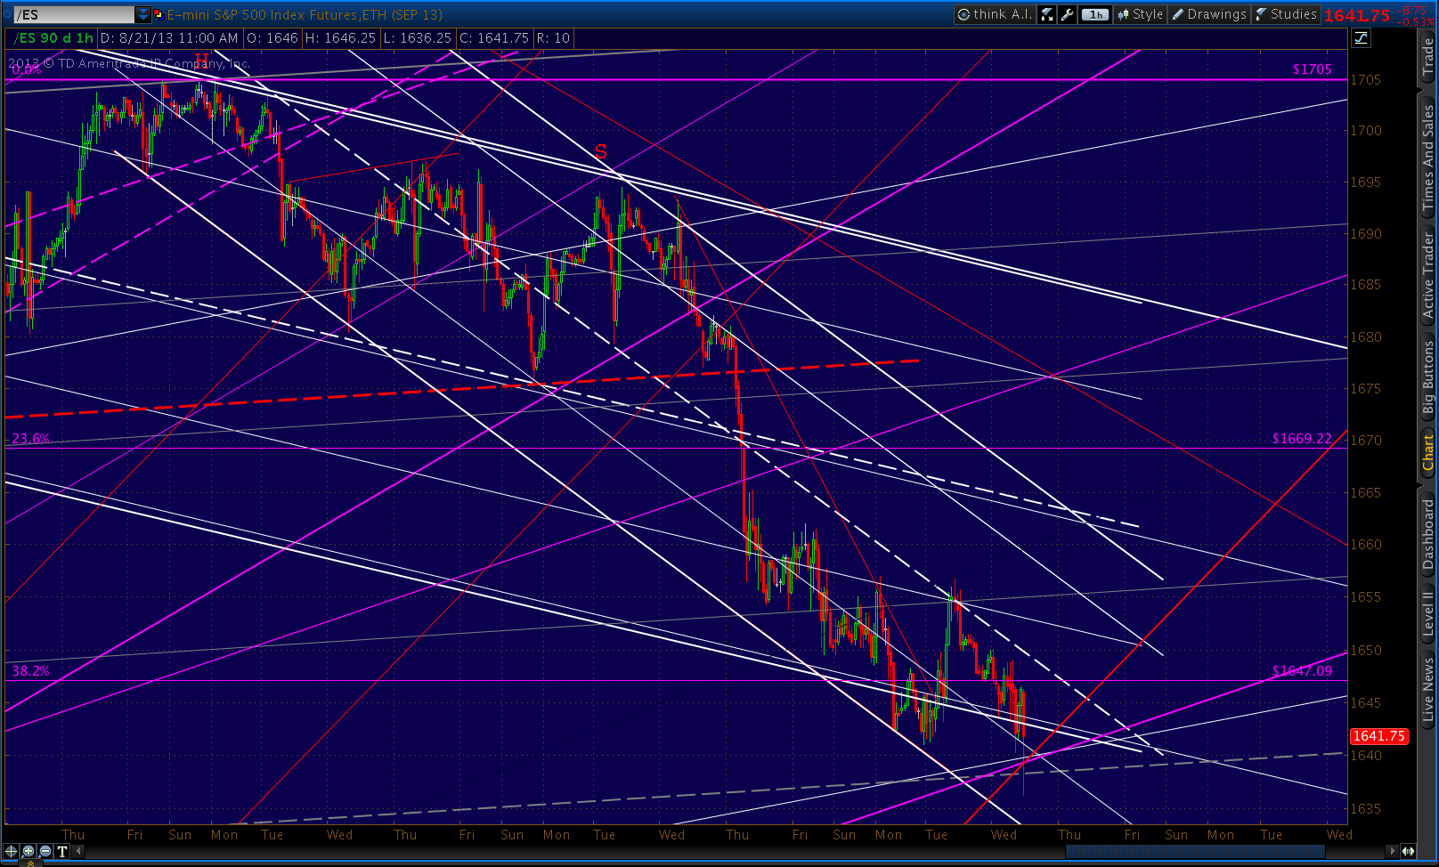Open chart settings wrench icon
This screenshot has width=1439, height=867.
[1067, 14]
